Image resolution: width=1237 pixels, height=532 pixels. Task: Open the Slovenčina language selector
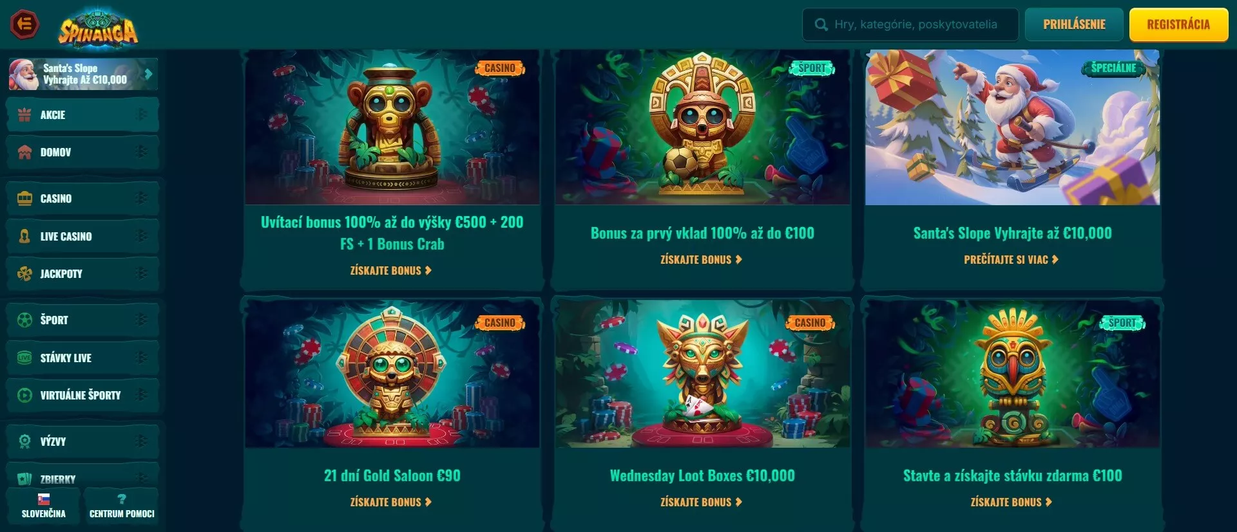43,506
